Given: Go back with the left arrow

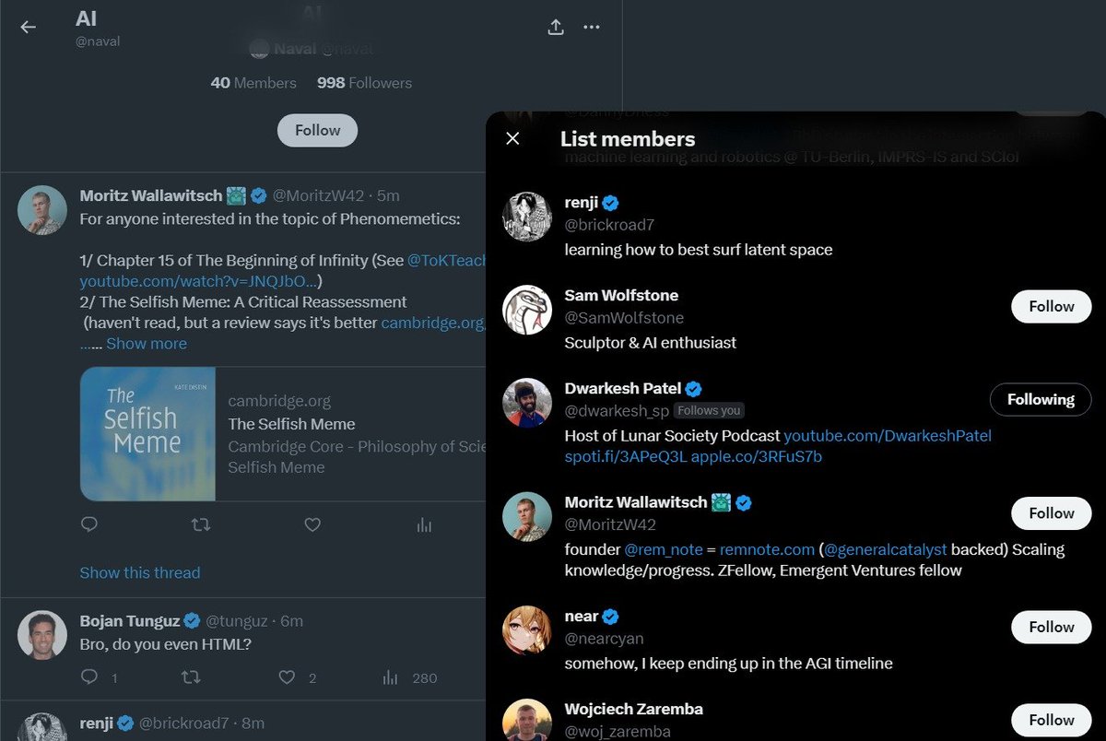Looking at the screenshot, I should tap(29, 27).
